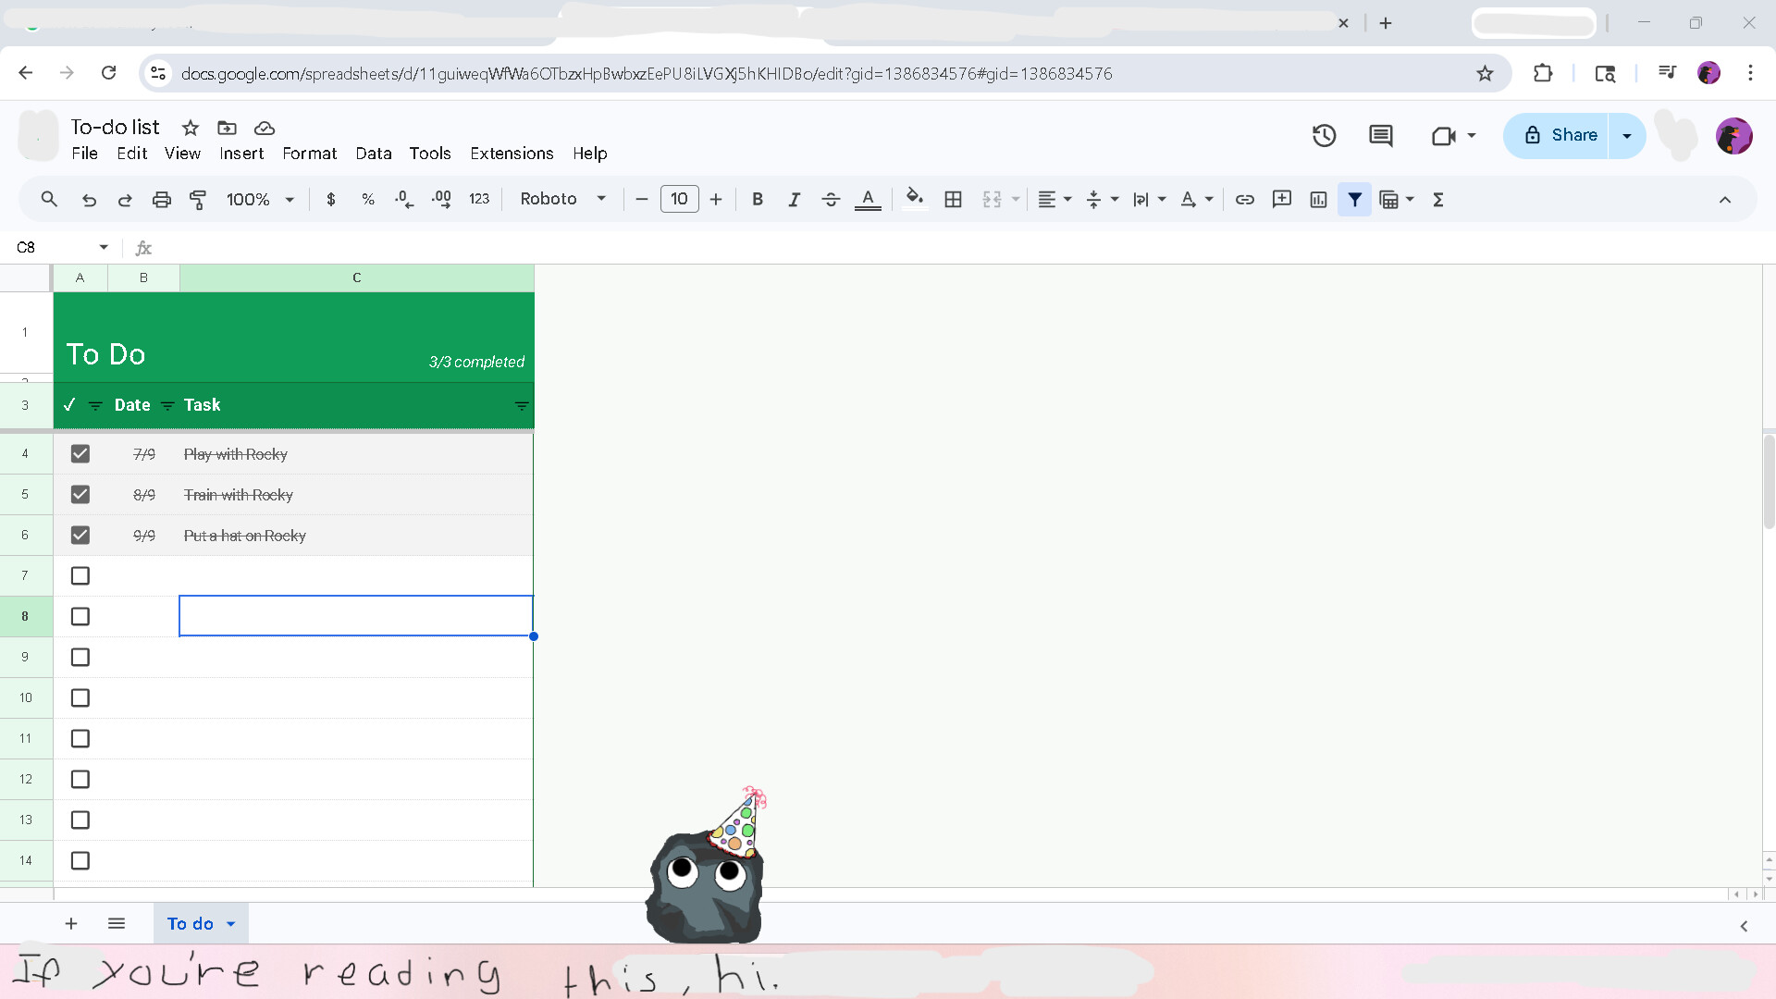Viewport: 1776px width, 999px height.
Task: Open the Format menu
Action: (x=309, y=154)
